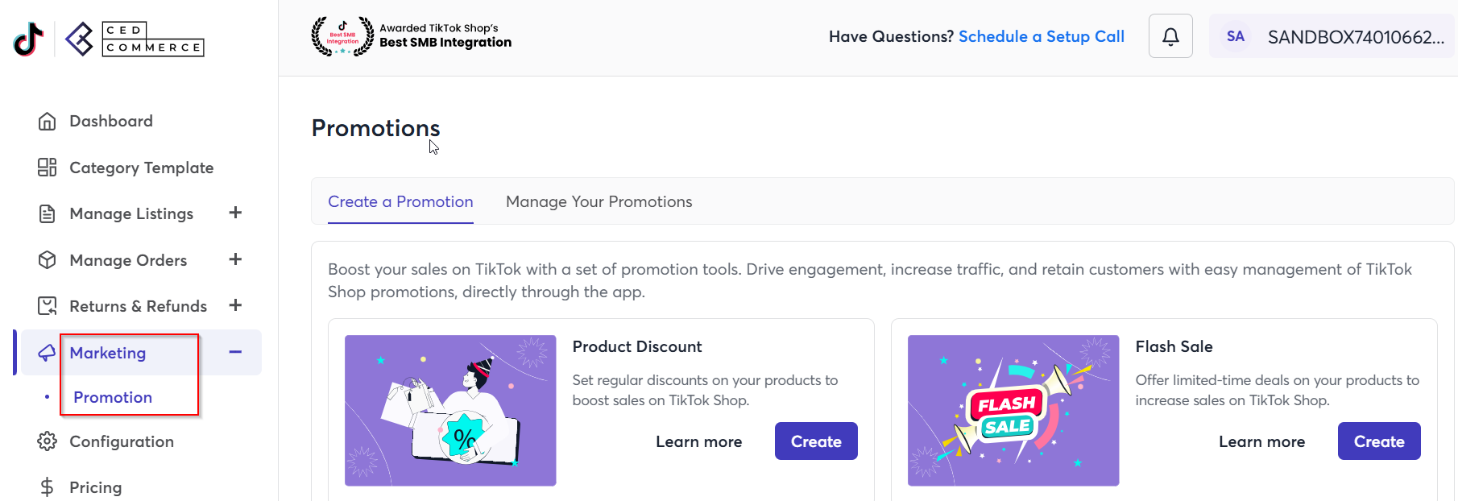Click the TikTok logo icon
This screenshot has height=501, width=1458.
click(29, 39)
